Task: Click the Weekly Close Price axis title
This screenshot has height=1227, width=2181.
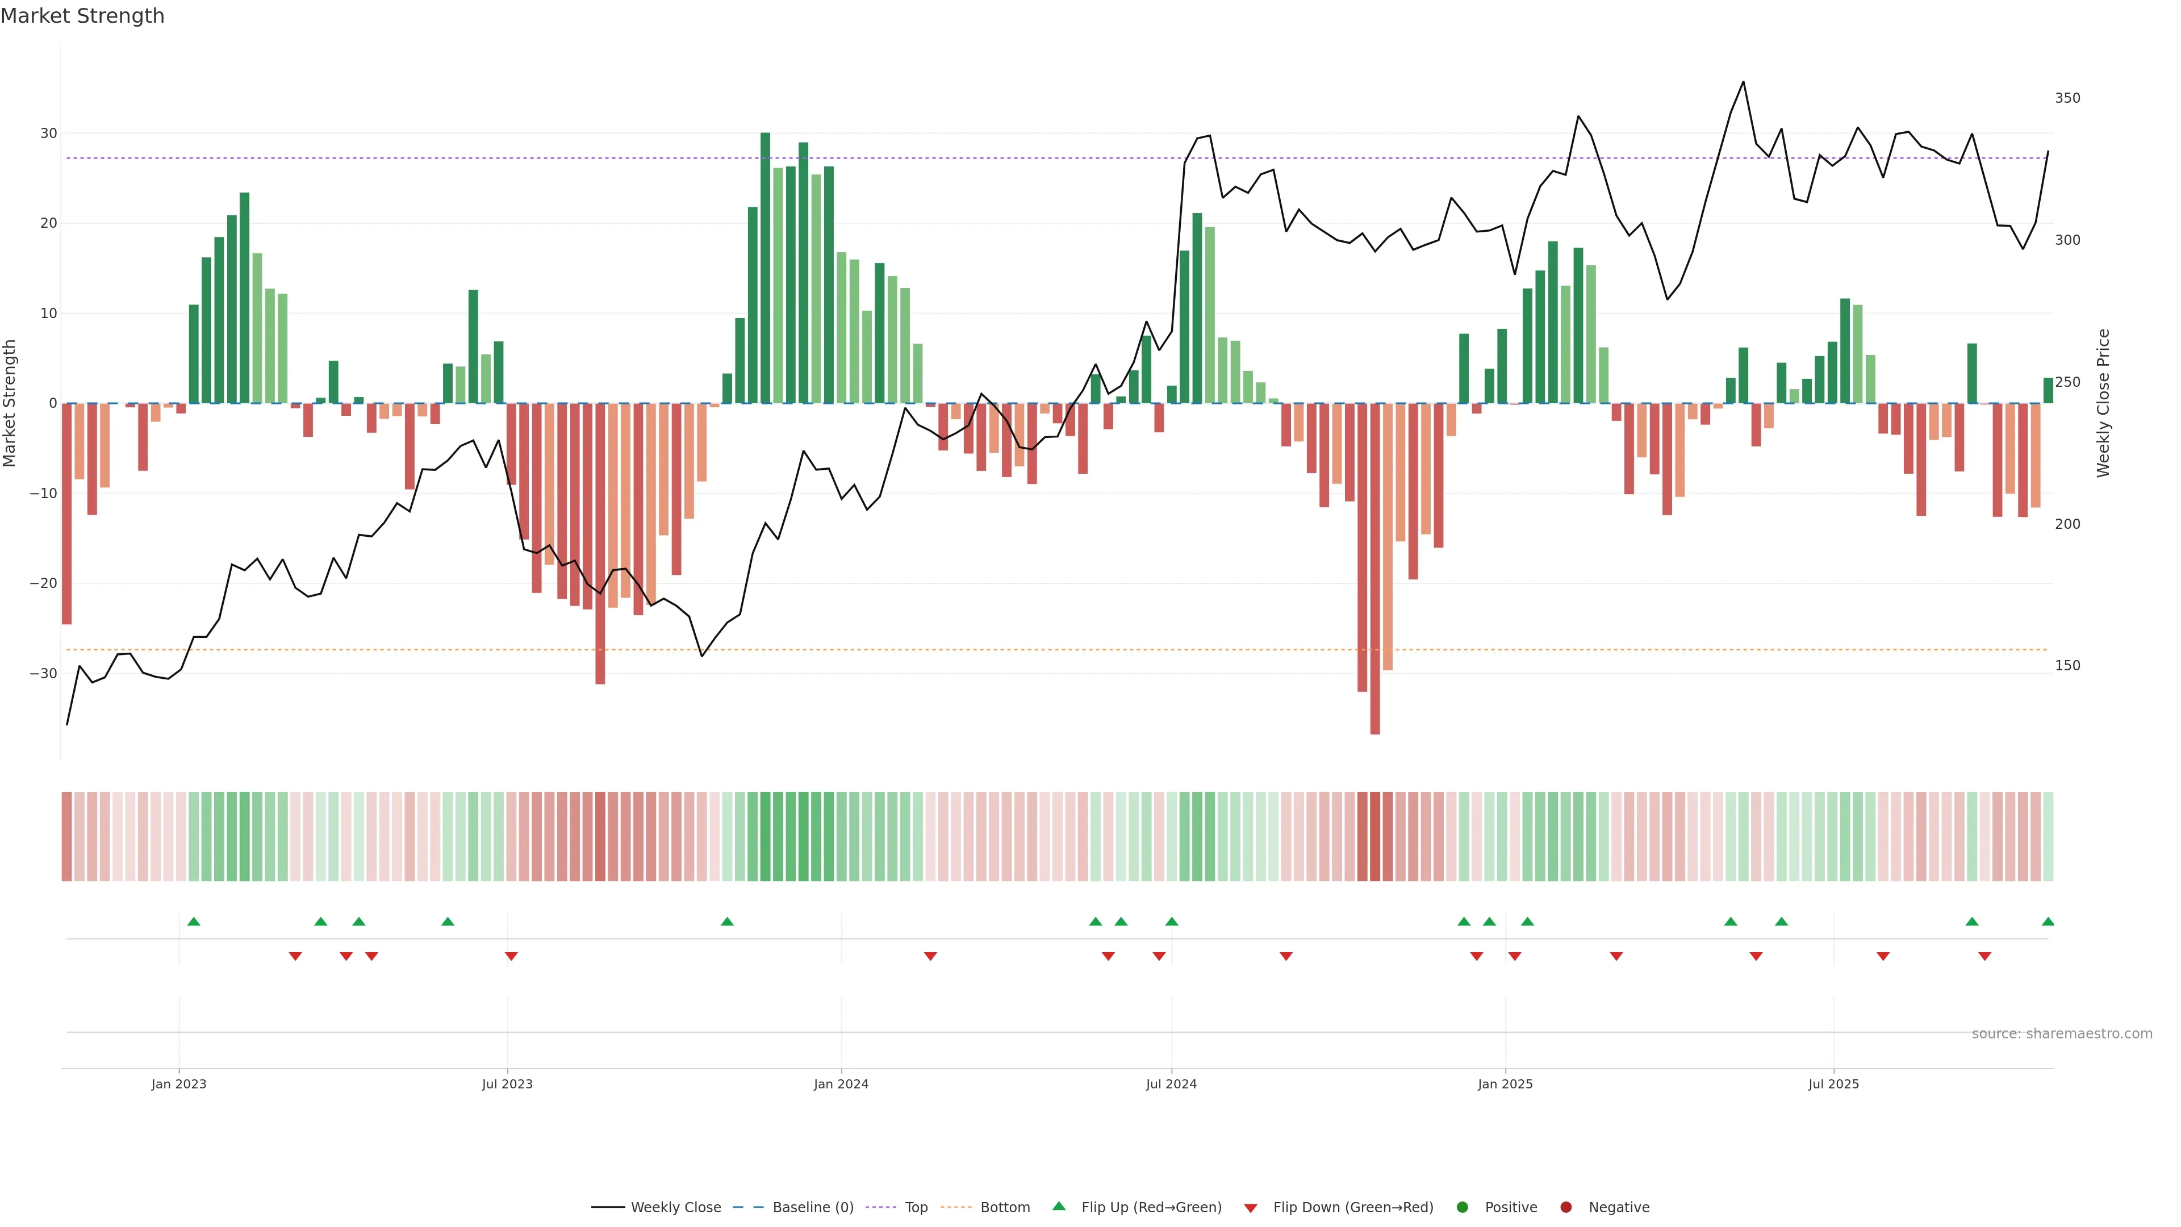Action: [2103, 403]
